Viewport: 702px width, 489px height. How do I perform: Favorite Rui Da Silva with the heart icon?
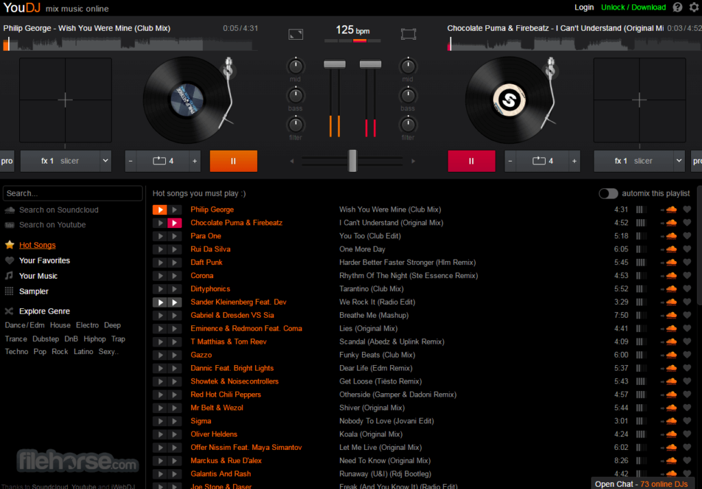(x=687, y=249)
